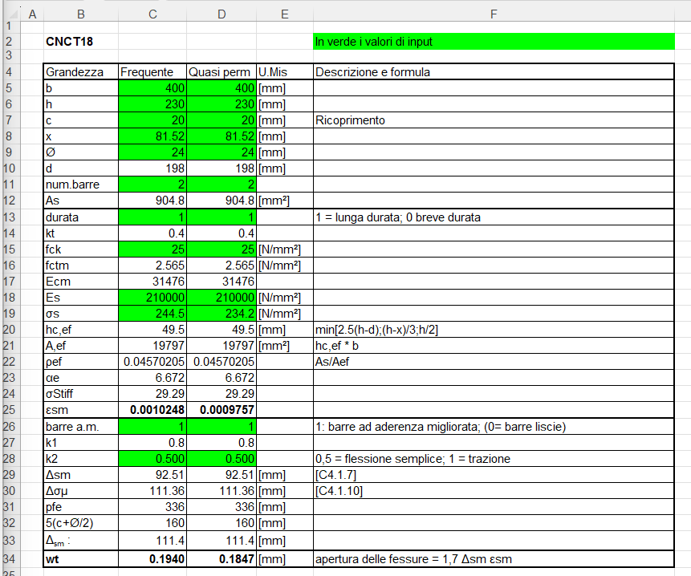
Task: Select the column C header
Action: coord(152,14)
